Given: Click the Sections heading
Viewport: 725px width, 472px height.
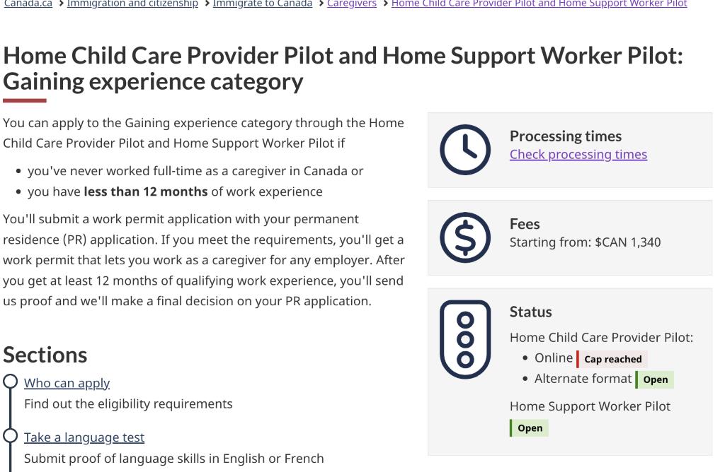Looking at the screenshot, I should [45, 354].
